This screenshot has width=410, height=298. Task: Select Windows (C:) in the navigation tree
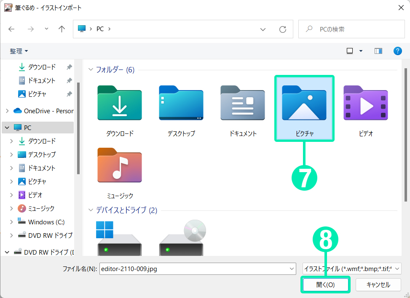46,222
